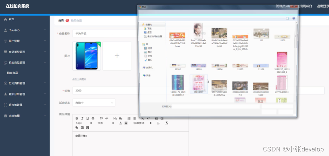Select the file named 11101
329x156 pixels.
coord(282,38)
